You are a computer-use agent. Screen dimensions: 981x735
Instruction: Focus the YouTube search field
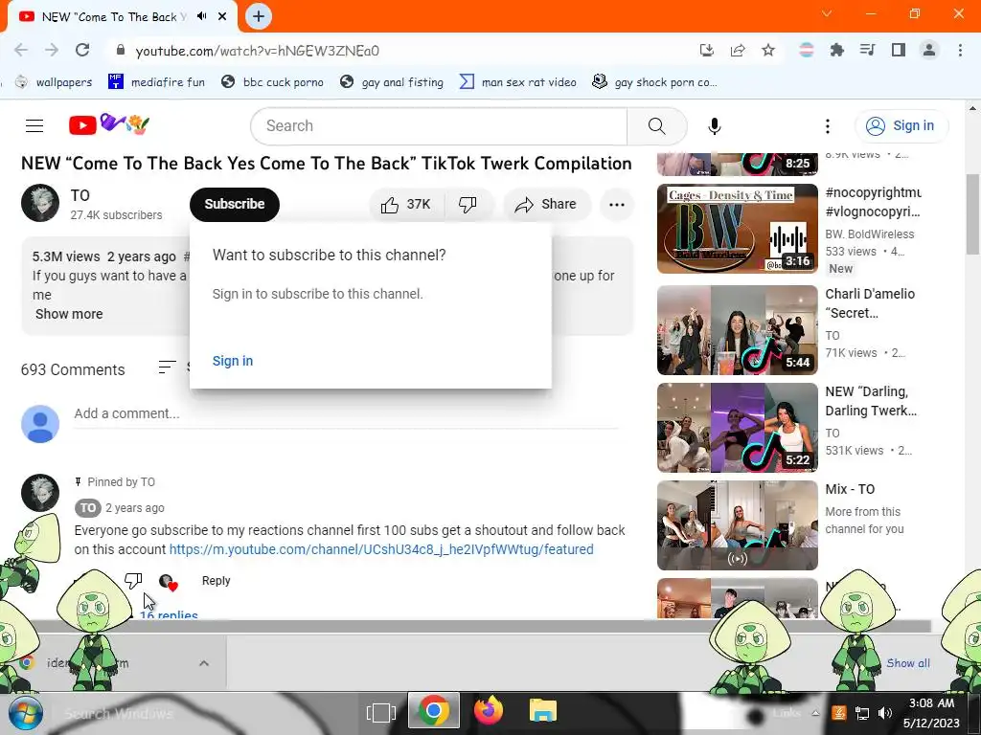tap(439, 125)
